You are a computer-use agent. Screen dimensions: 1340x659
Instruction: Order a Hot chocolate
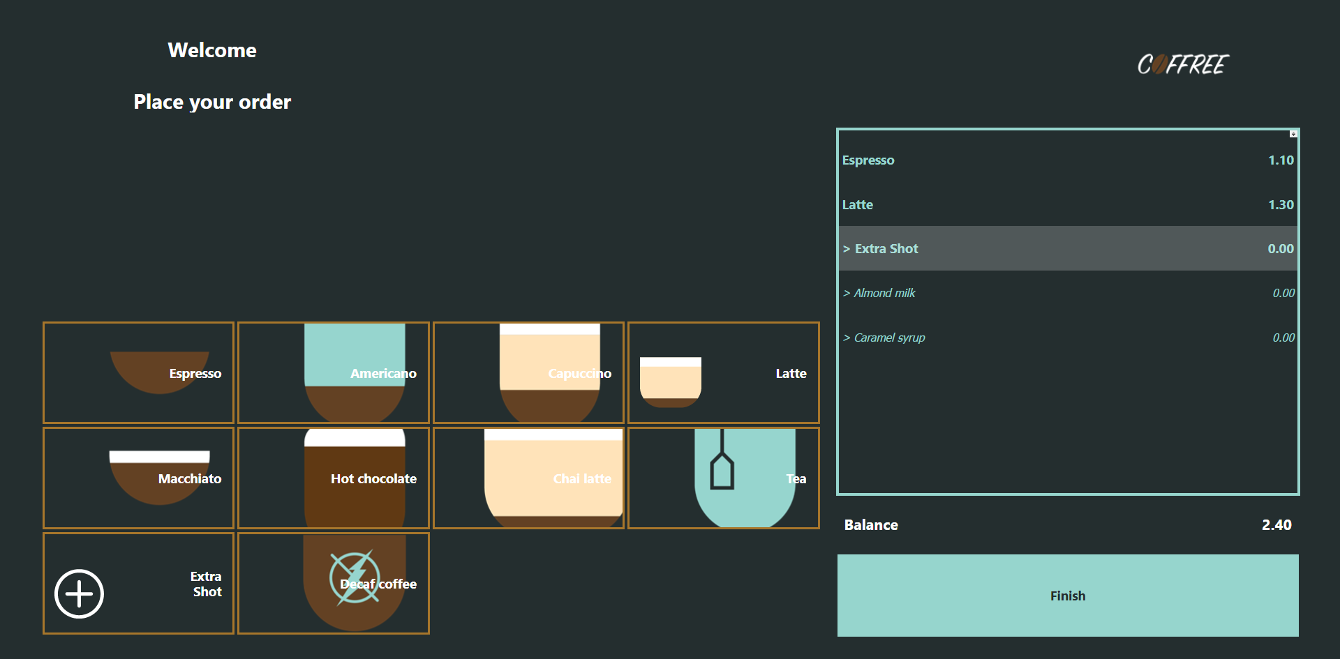coord(334,478)
